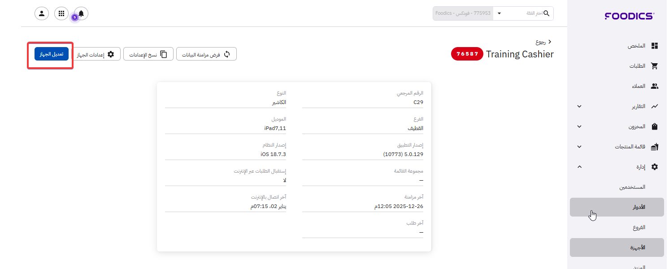Open المستخدمين users menu item
The image size is (669, 269).
(x=632, y=187)
